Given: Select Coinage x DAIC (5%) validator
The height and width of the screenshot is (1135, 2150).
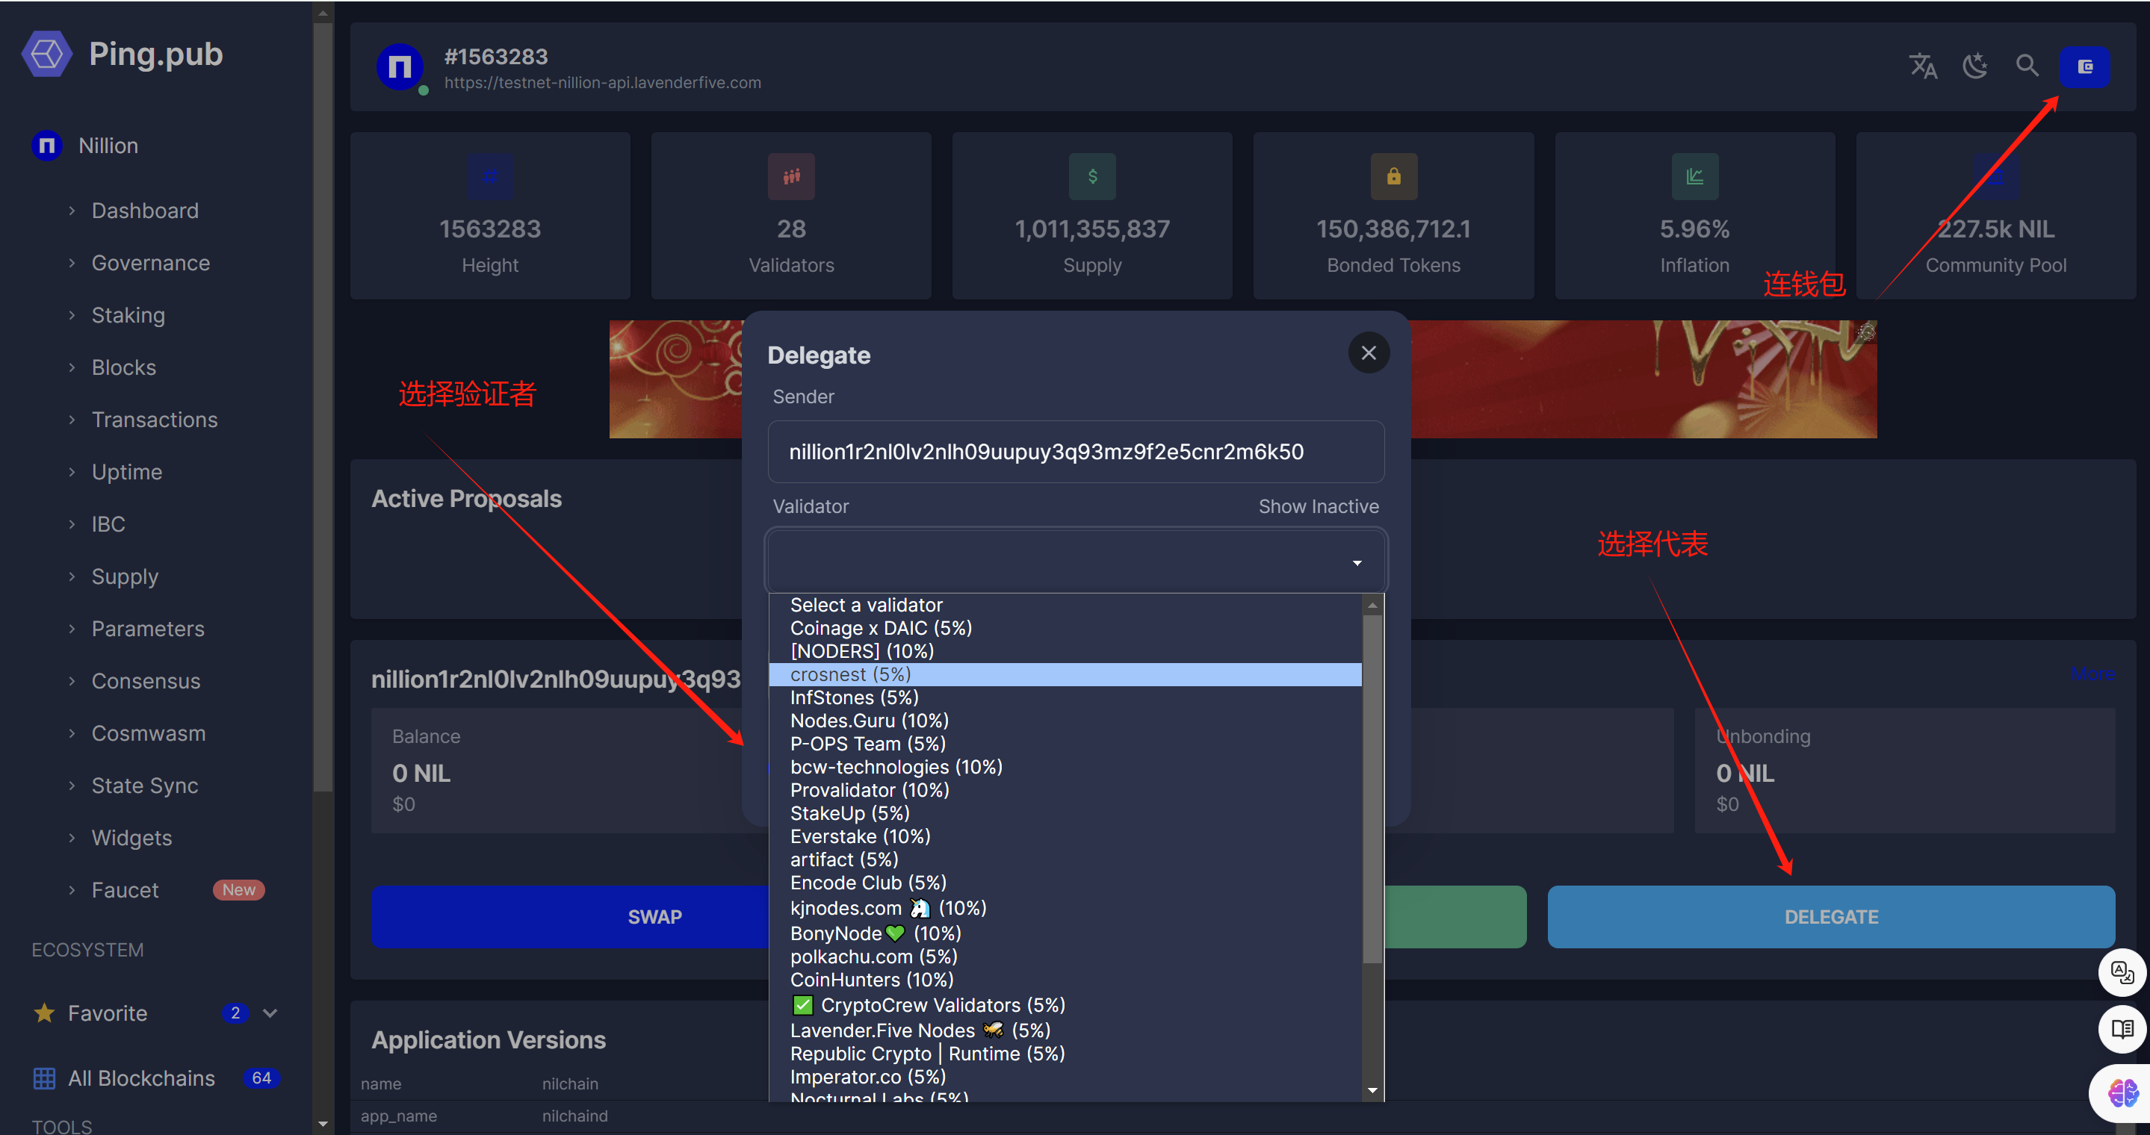Looking at the screenshot, I should tap(1064, 627).
